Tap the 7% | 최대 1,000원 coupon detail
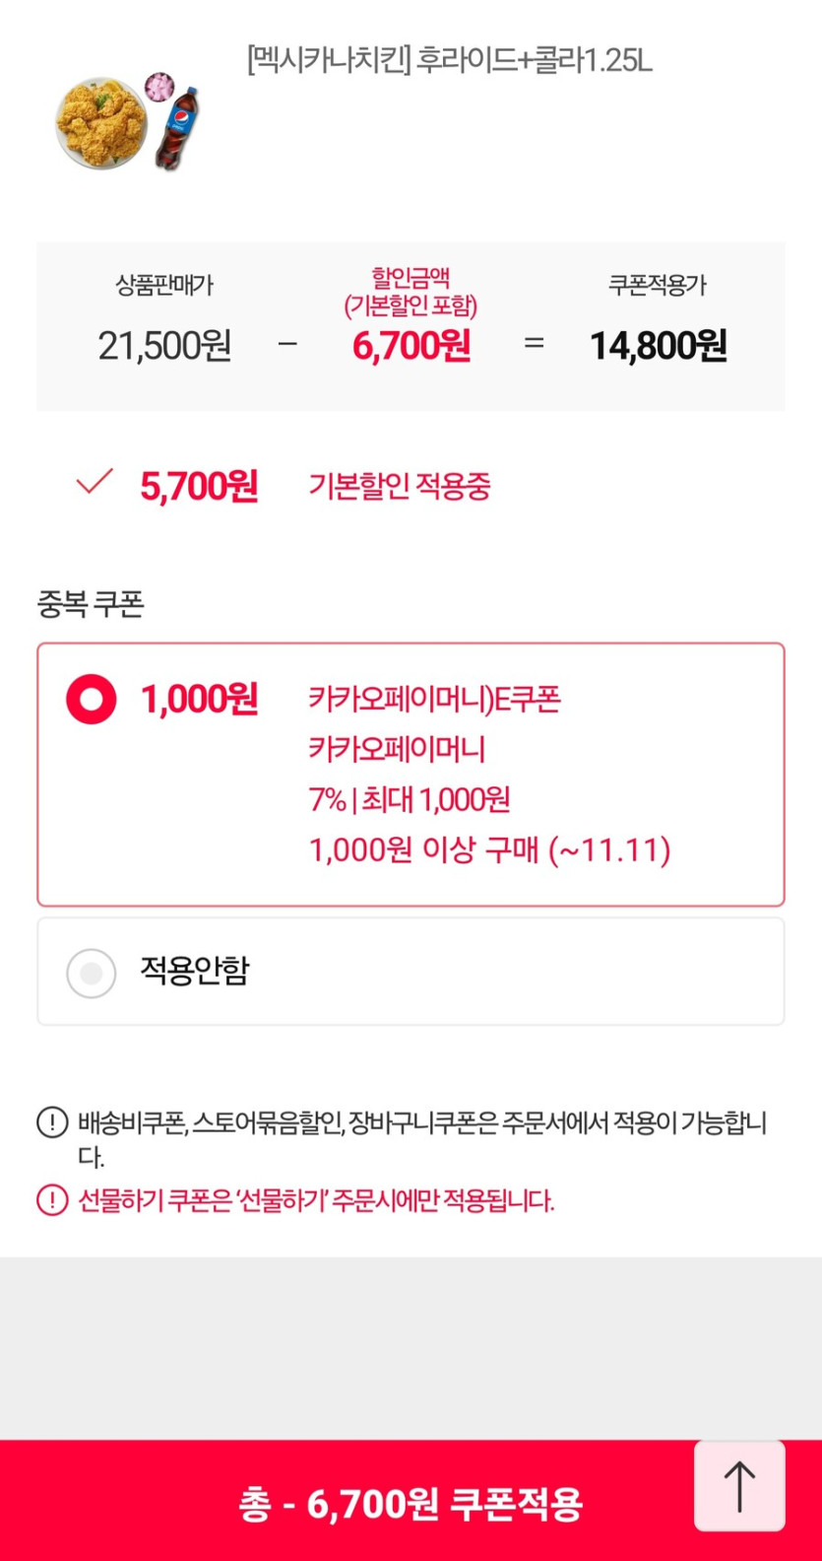Screen dimensions: 822x1561 tap(410, 799)
